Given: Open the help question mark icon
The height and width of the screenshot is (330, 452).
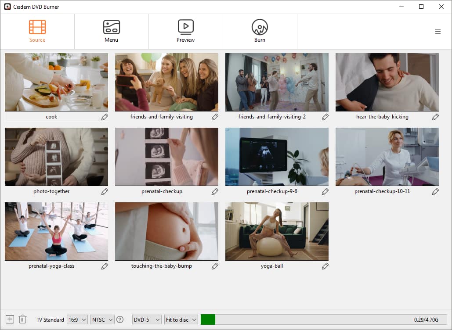Looking at the screenshot, I should point(120,319).
